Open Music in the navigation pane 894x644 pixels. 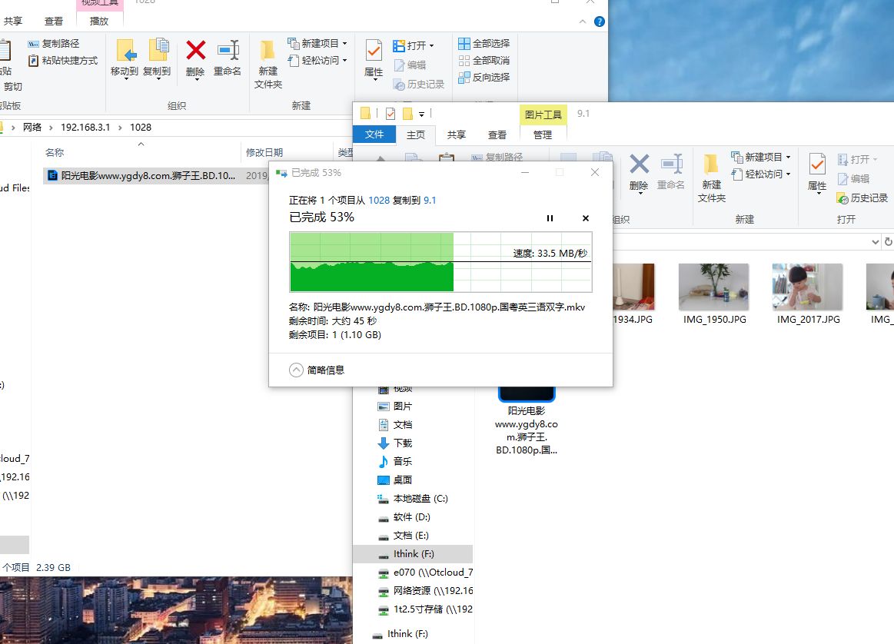click(394, 462)
